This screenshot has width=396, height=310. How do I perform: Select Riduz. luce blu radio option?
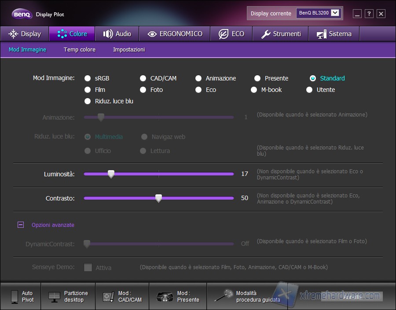pos(88,101)
